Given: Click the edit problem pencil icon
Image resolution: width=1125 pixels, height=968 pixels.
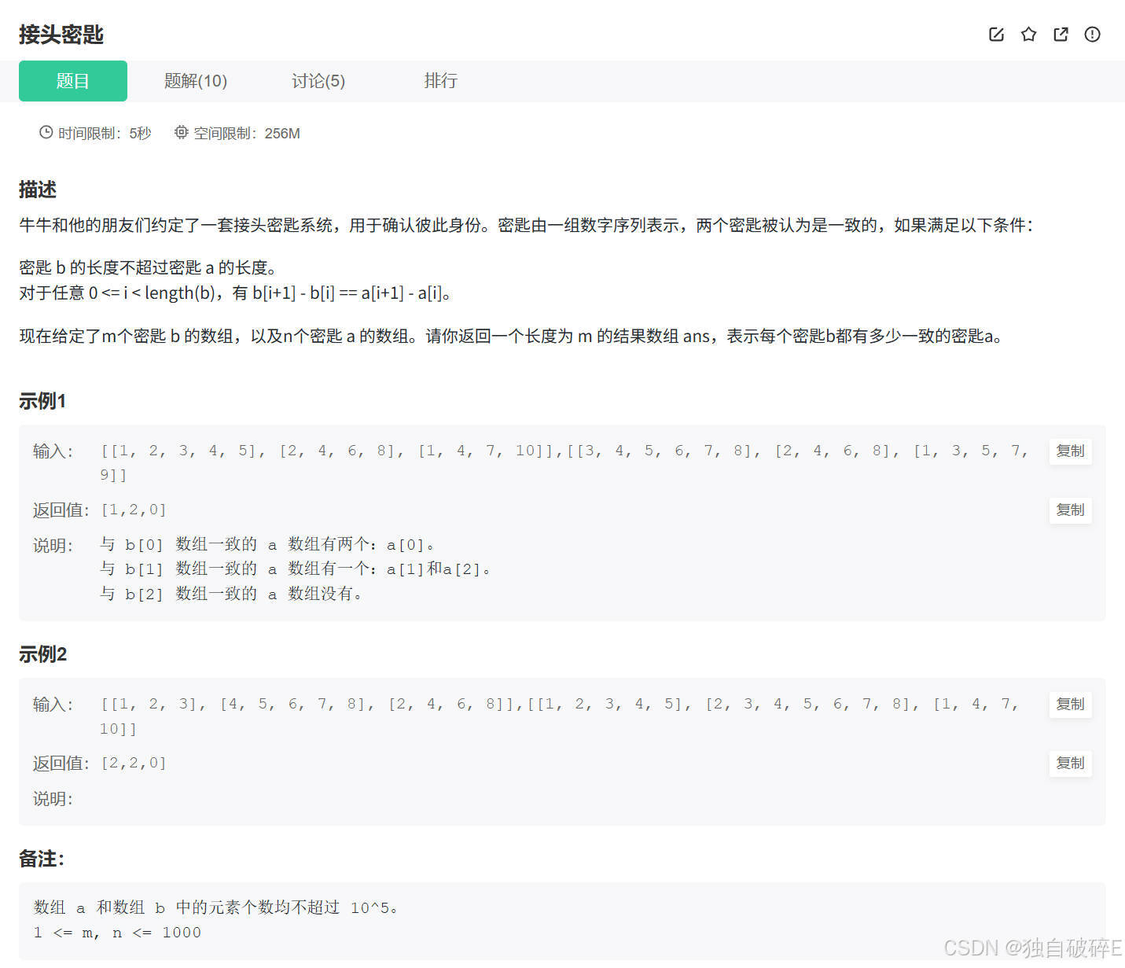Looking at the screenshot, I should 996,34.
